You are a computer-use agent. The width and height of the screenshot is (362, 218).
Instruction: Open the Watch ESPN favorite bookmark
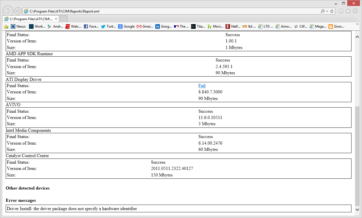[x=73, y=26]
